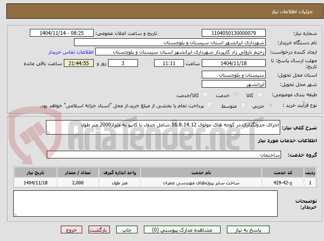Click the resize handle of شرح کلی نیاز textarea
The image size is (324, 241).
[x=48, y=132]
